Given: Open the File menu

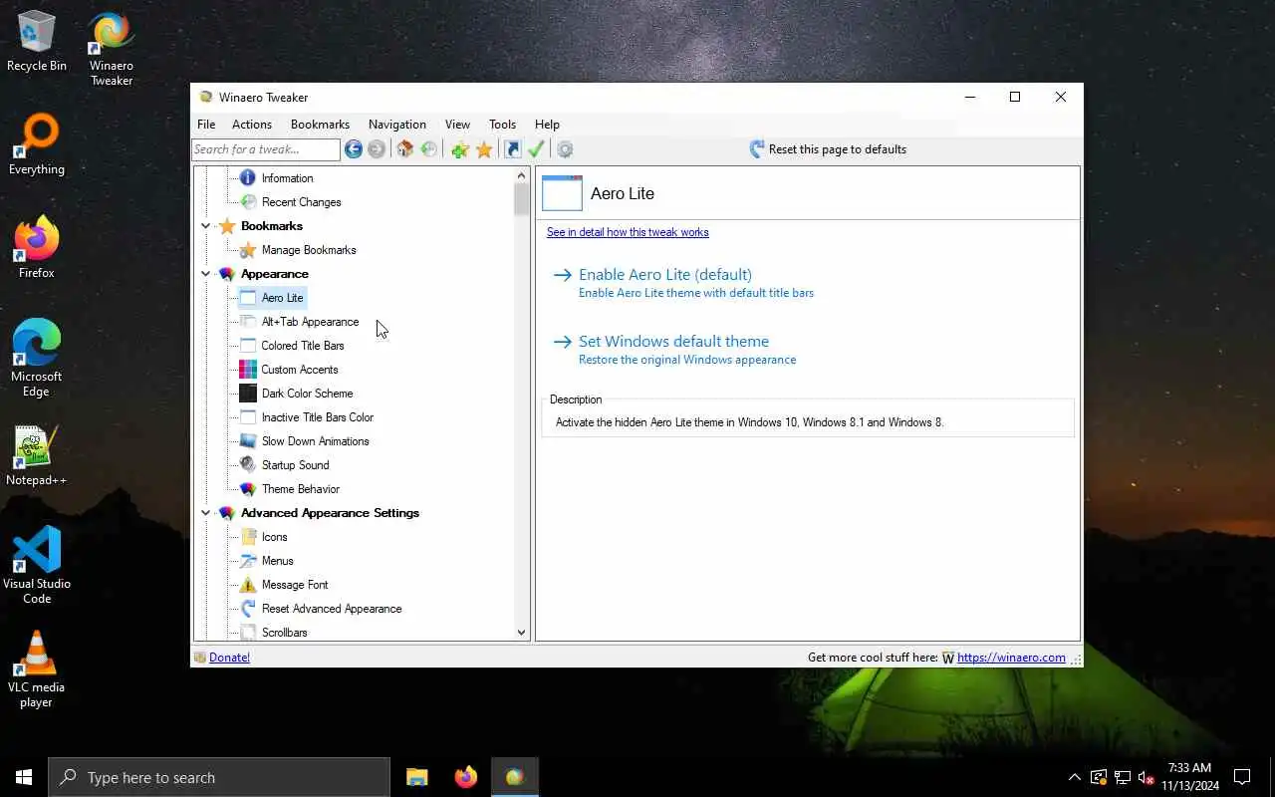Looking at the screenshot, I should [x=206, y=125].
